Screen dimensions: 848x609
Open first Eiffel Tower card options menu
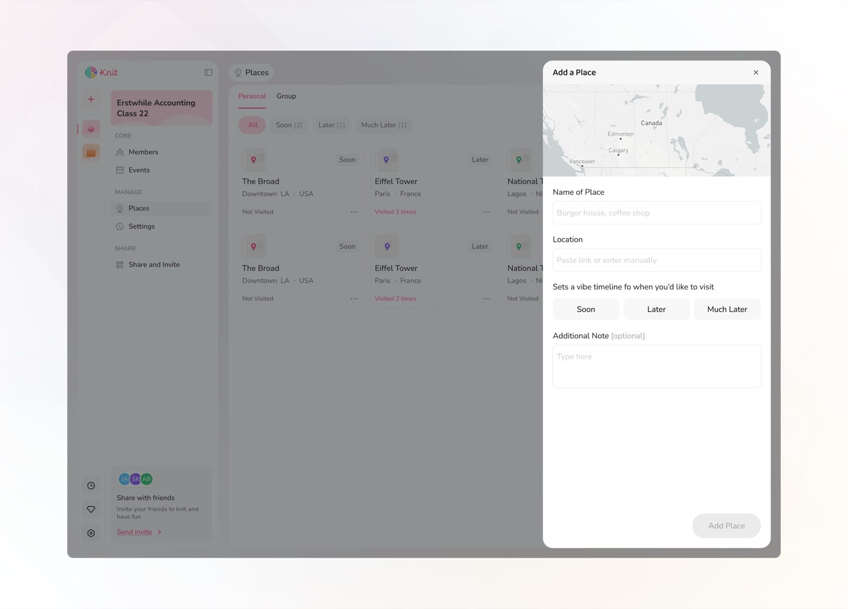click(487, 211)
